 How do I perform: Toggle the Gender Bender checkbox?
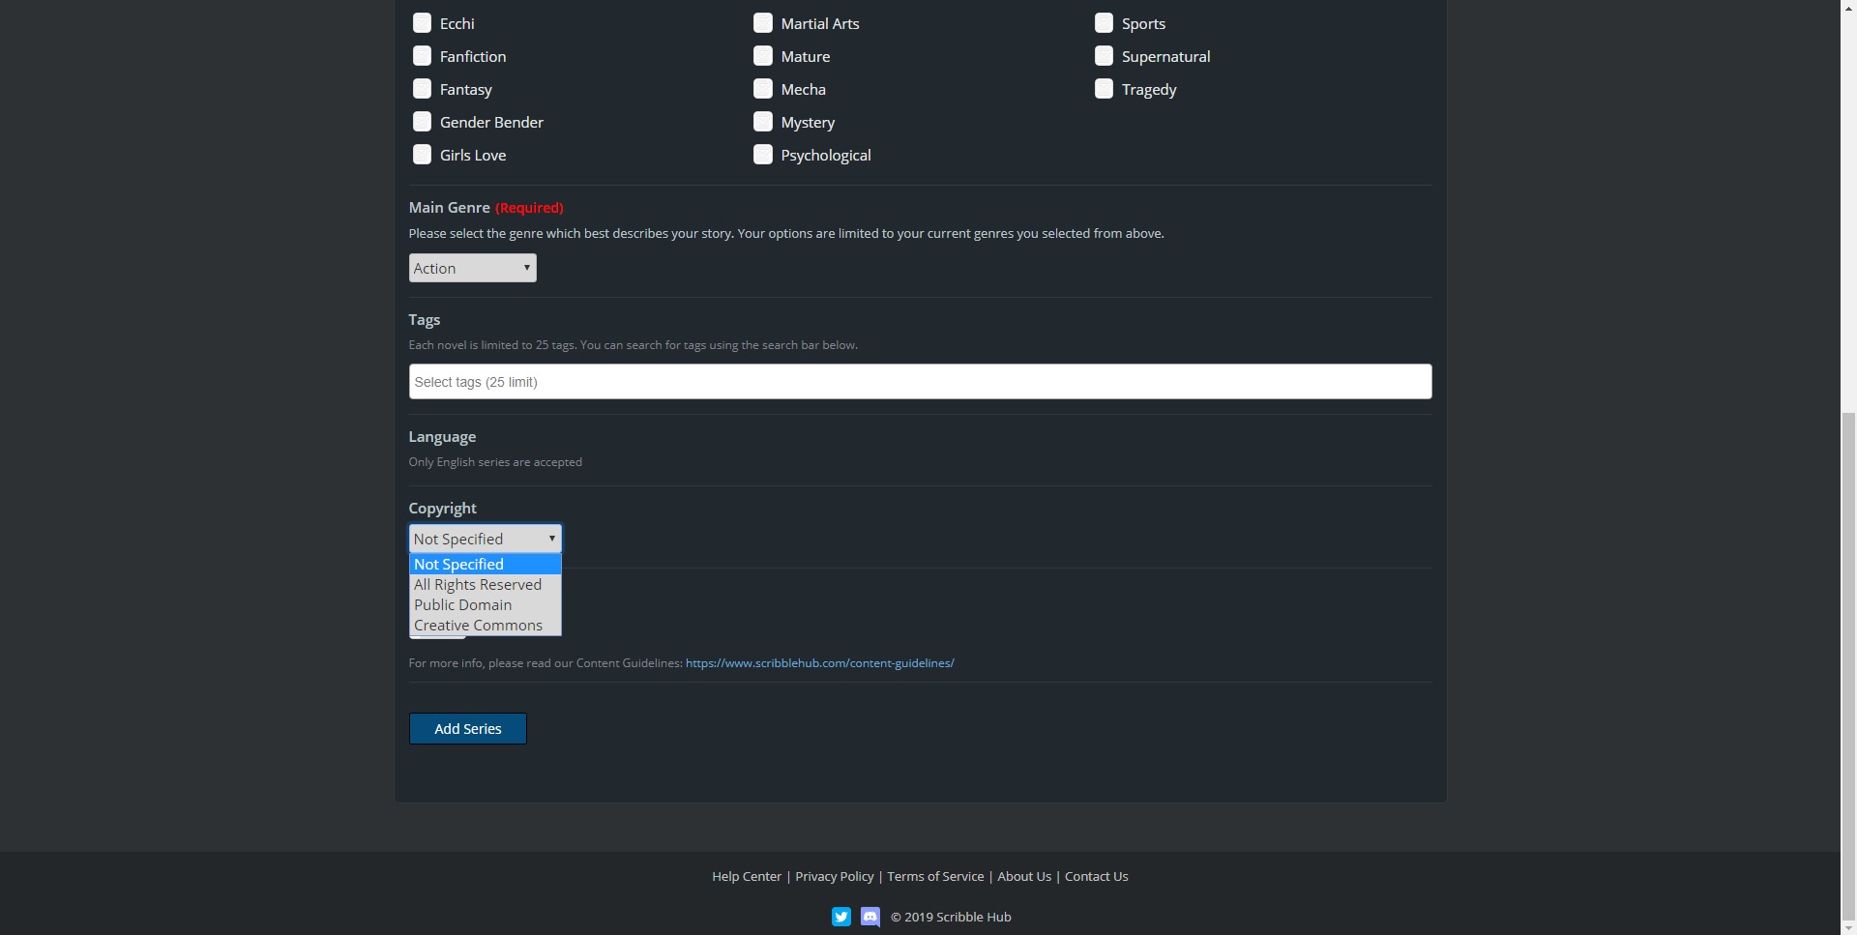tap(422, 122)
